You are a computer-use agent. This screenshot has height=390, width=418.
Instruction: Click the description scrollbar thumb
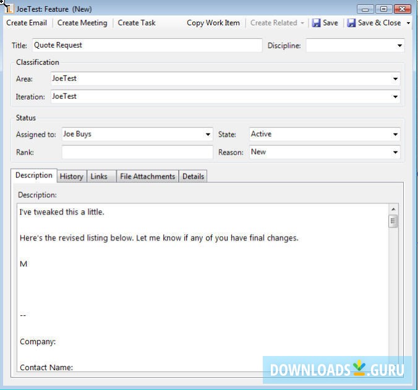[x=393, y=221]
